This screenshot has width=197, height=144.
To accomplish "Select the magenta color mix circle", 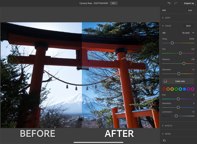I will [x=193, y=89].
